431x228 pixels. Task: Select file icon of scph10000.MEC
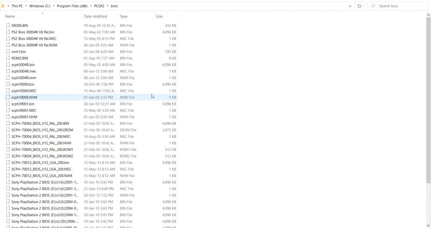pos(8,91)
